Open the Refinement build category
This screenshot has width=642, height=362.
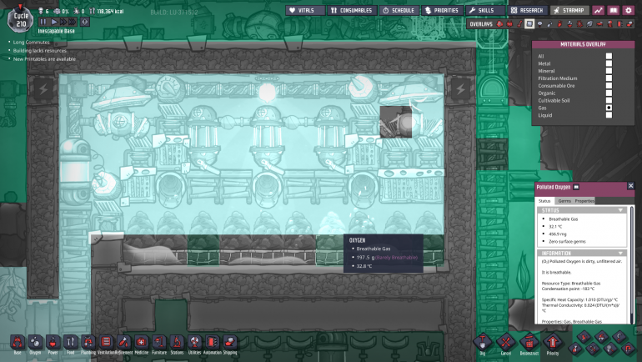[x=123, y=342]
